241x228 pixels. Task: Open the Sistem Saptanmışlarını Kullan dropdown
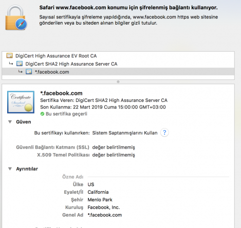coord(125,133)
